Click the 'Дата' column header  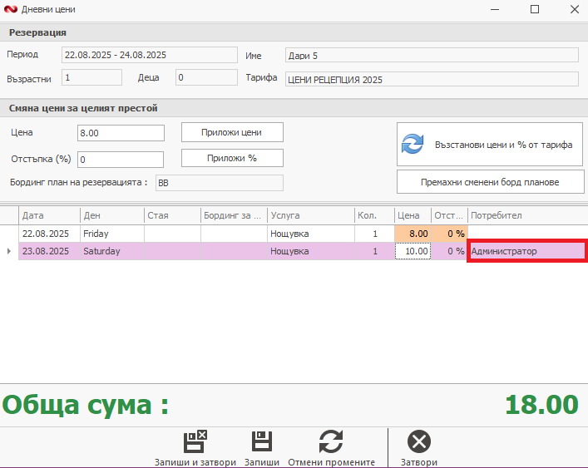pos(49,215)
